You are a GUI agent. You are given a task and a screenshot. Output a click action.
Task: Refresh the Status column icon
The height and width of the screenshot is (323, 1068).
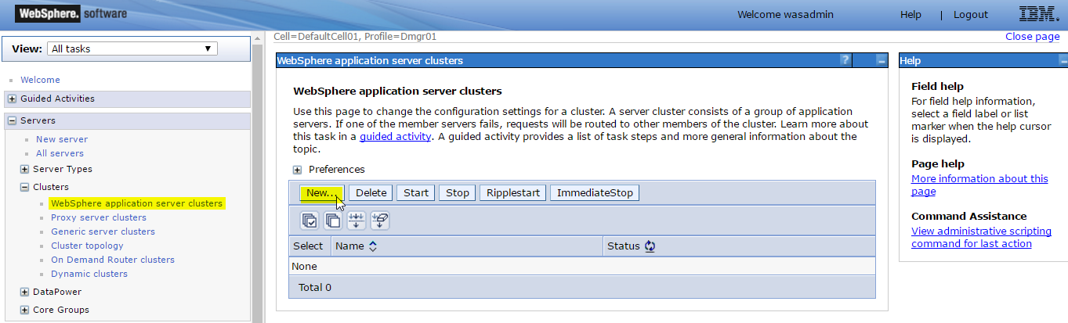(650, 246)
